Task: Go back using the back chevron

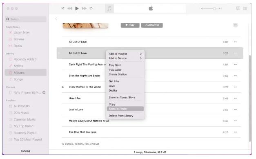Action: click(x=56, y=18)
